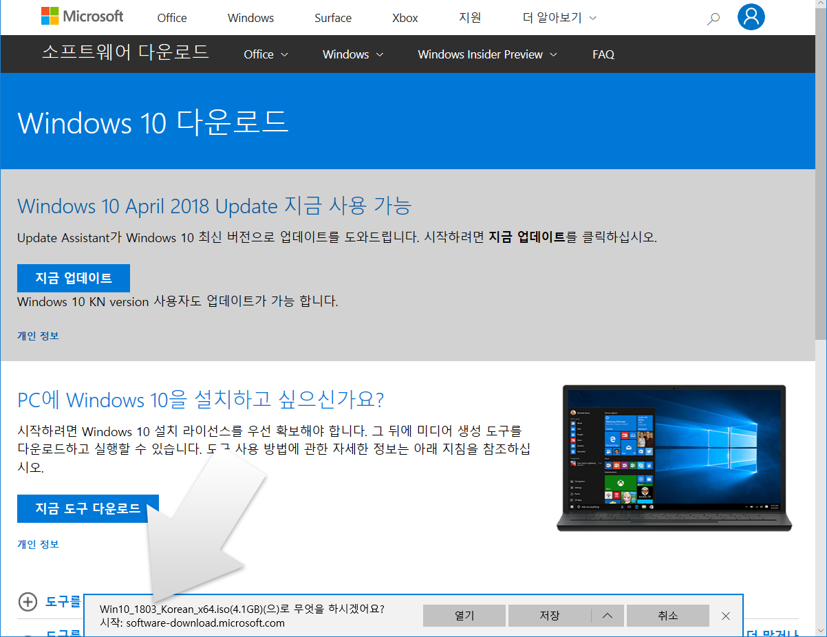Click Windows 10 KN version notice text
Image resolution: width=827 pixels, height=637 pixels.
click(178, 301)
